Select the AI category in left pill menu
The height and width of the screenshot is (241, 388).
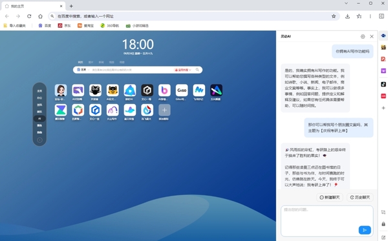pyautogui.click(x=39, y=119)
